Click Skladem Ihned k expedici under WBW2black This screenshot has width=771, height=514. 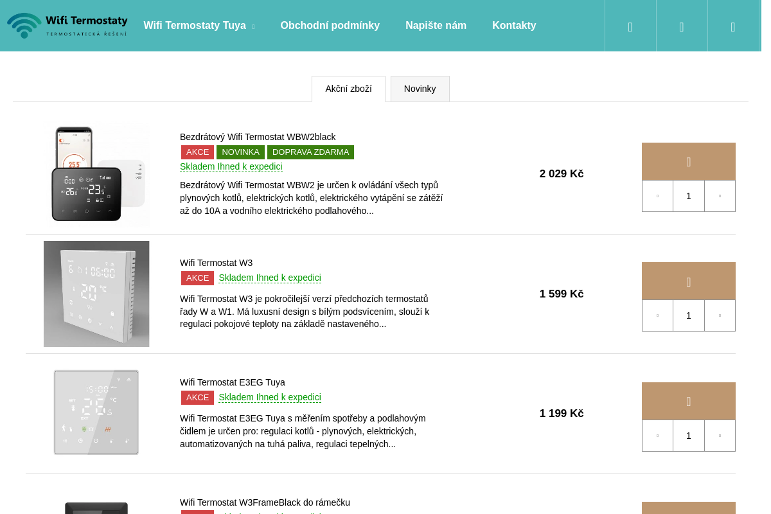(x=231, y=166)
